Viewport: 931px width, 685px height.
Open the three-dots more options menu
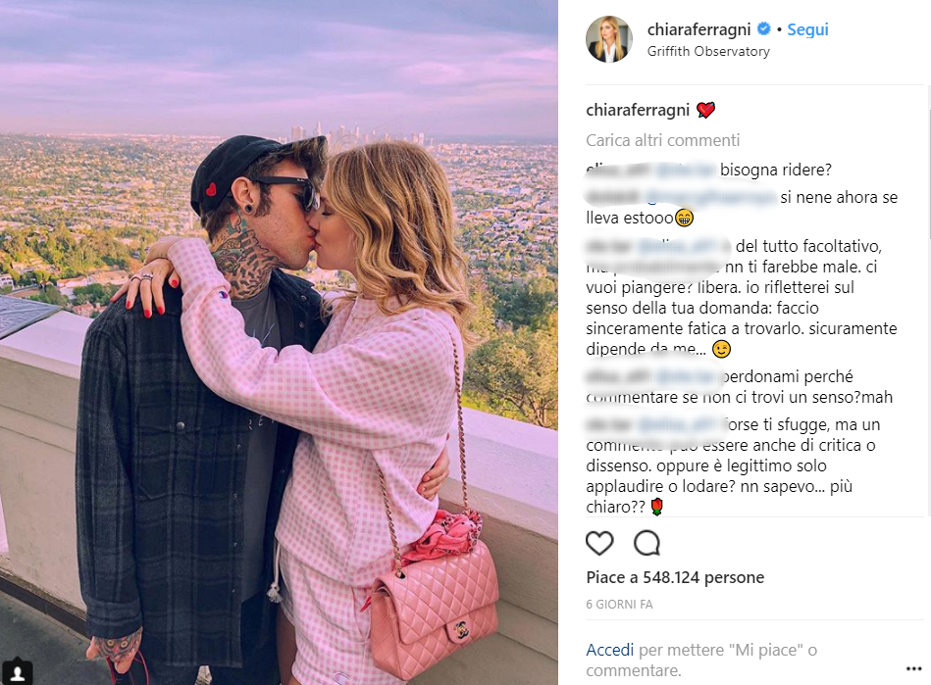913,669
